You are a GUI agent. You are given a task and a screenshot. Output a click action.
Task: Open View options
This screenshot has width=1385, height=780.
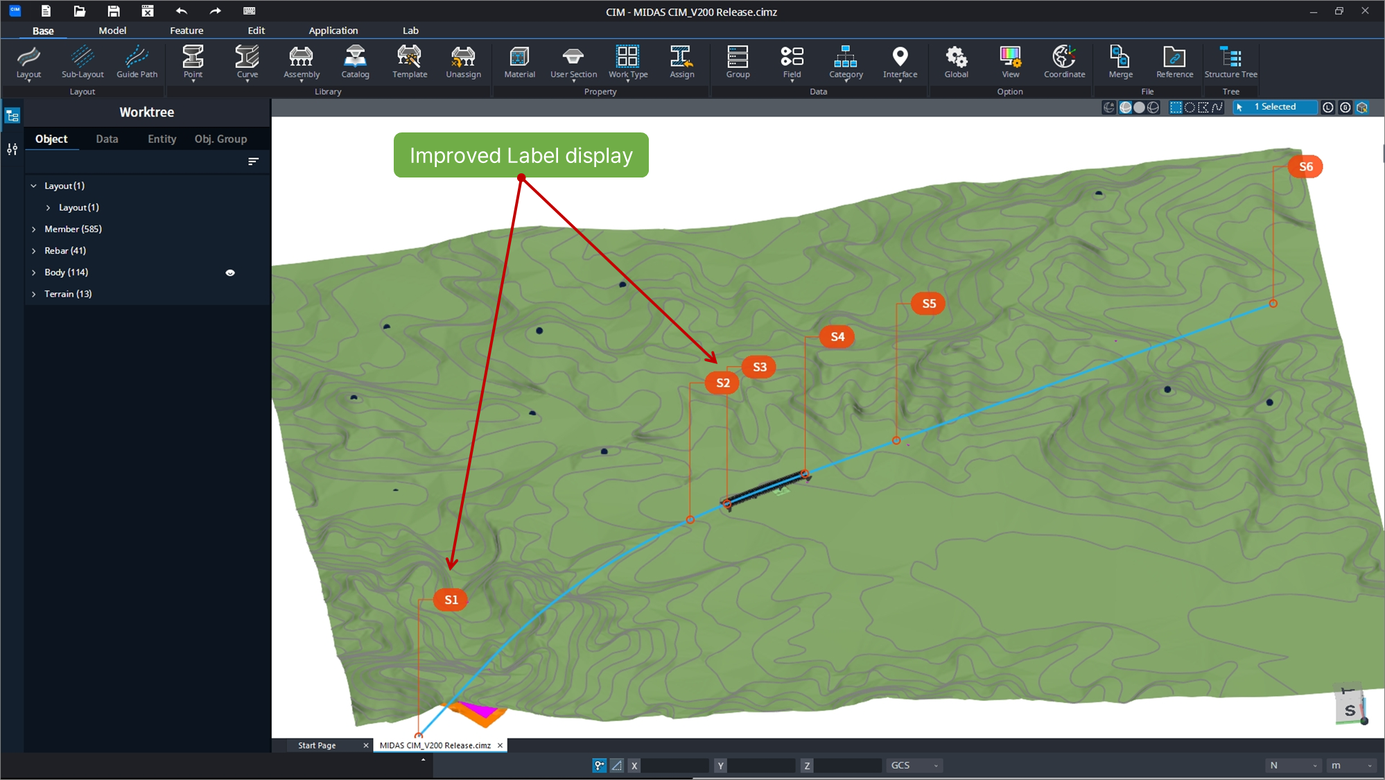click(x=1010, y=62)
